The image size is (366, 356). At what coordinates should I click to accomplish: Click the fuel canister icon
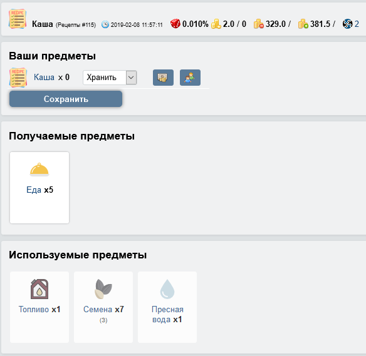coord(39,289)
